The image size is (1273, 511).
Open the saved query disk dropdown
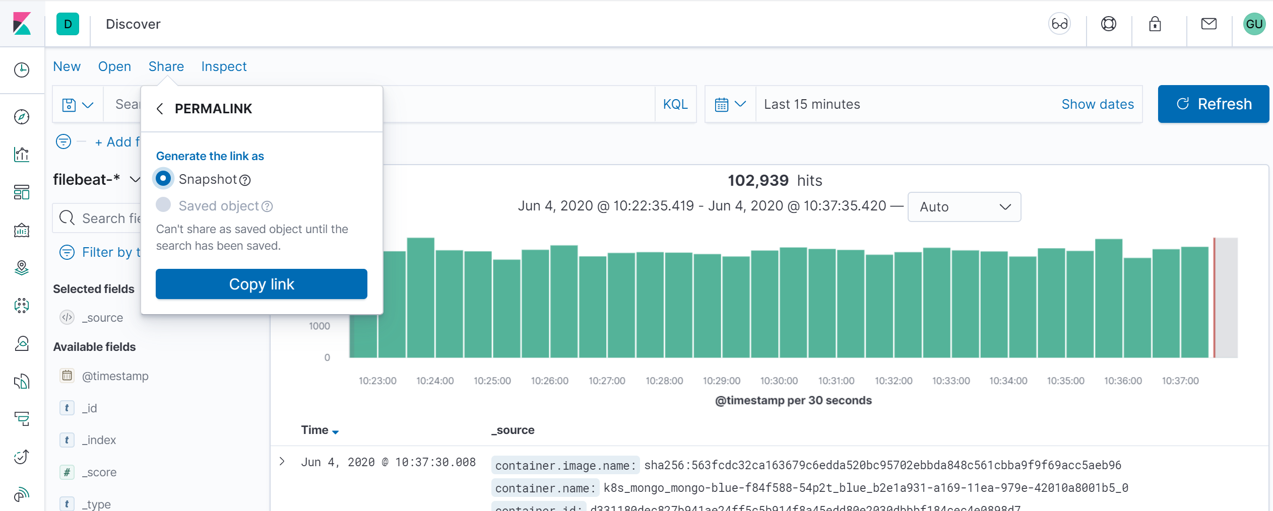tap(78, 104)
